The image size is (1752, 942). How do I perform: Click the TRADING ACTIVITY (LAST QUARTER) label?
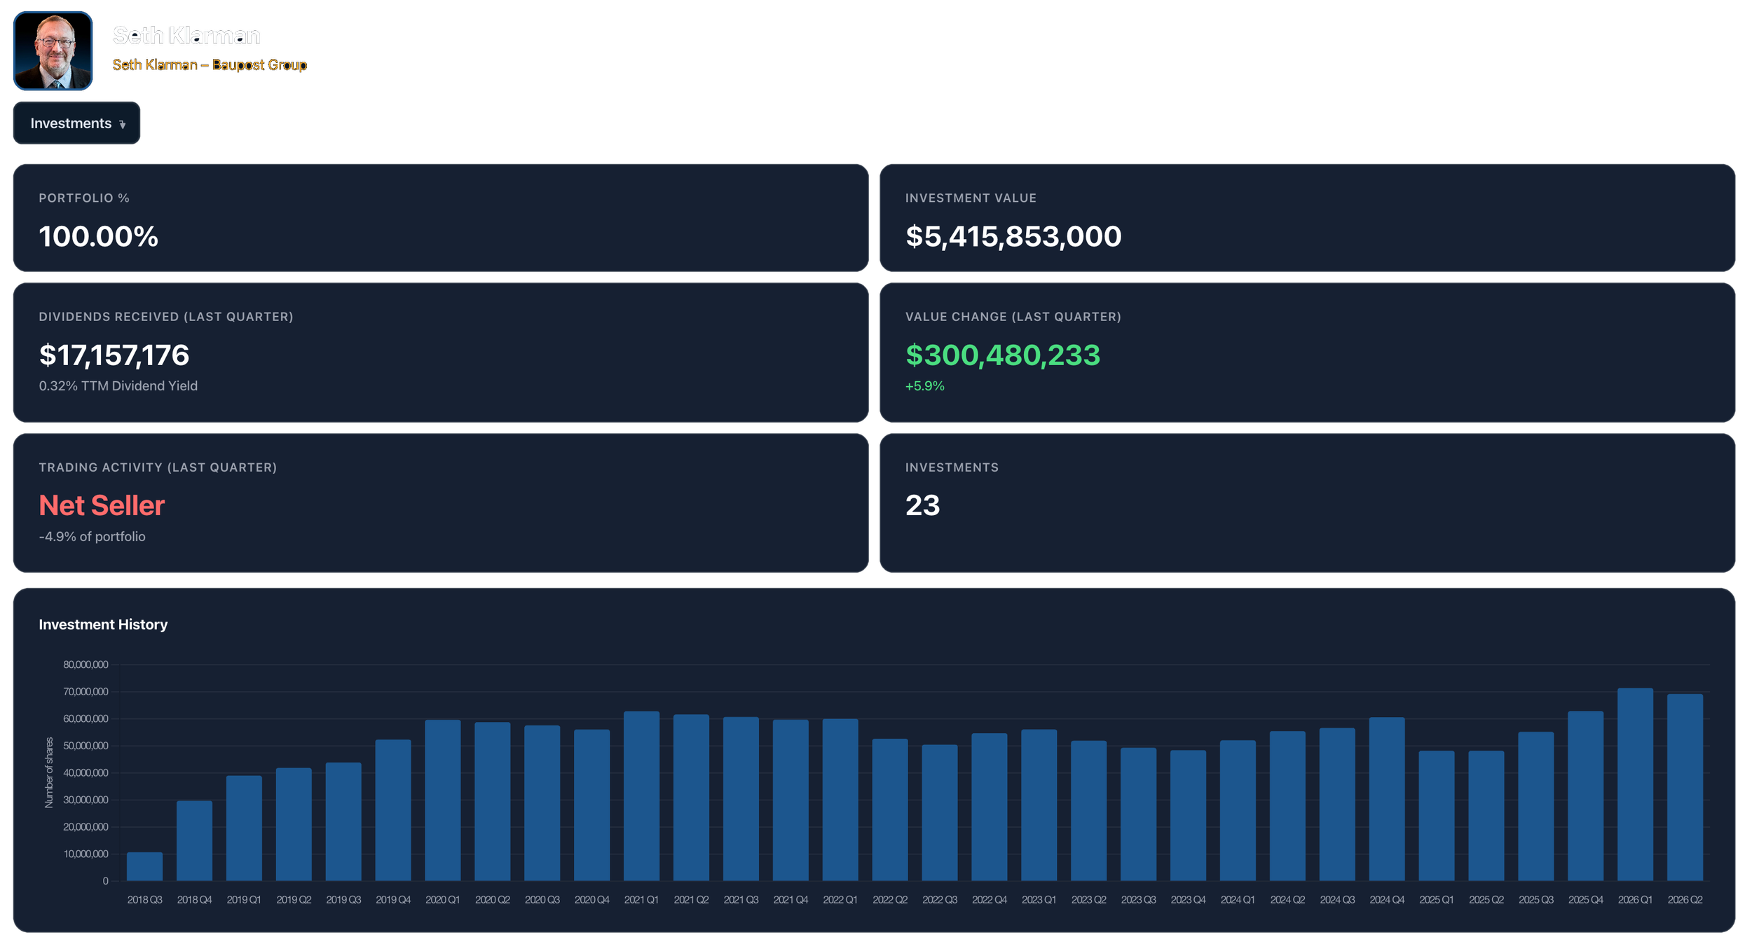[158, 467]
